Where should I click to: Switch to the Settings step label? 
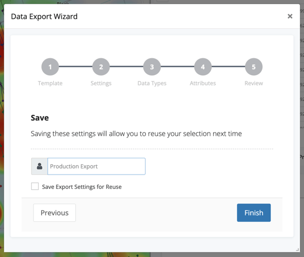101,83
